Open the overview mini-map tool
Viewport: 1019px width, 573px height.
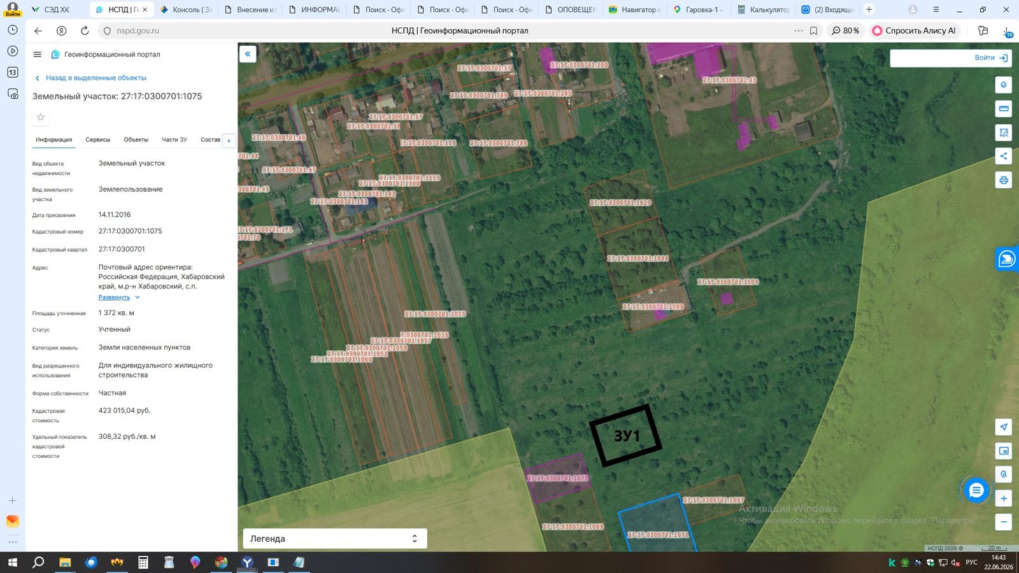click(1003, 451)
